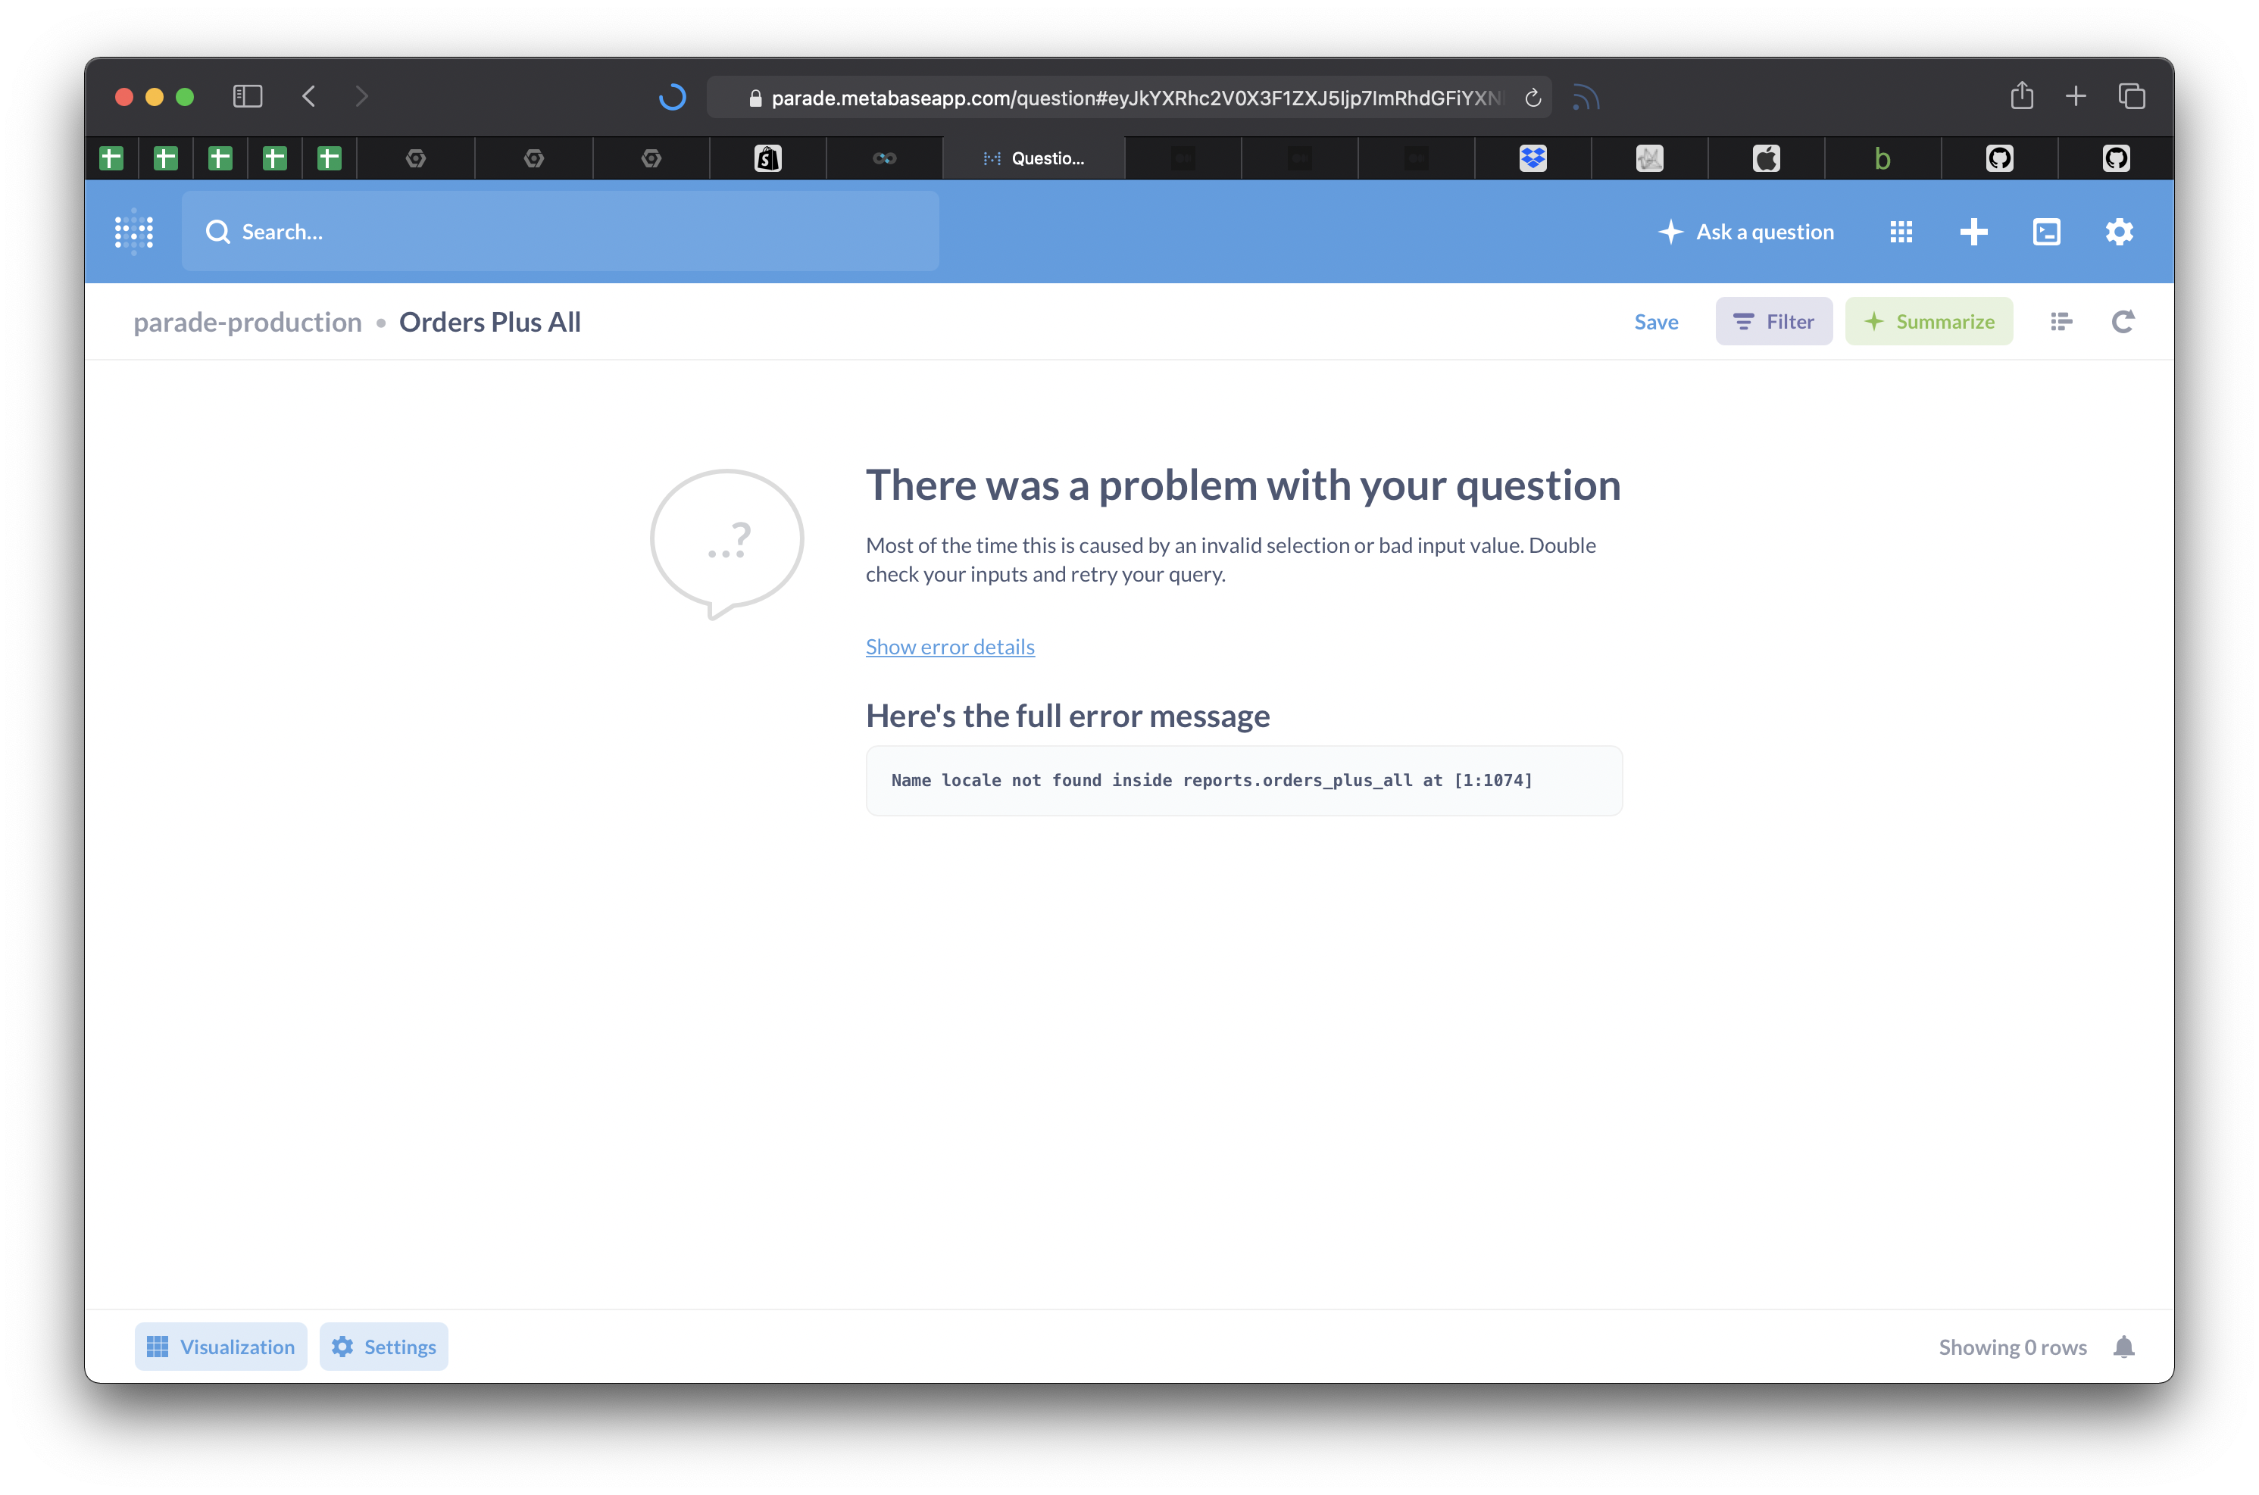Click the Metabase logo home icon
The height and width of the screenshot is (1495, 2259).
[133, 231]
